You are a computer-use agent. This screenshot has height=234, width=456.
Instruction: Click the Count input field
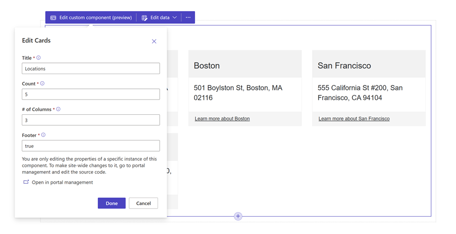(91, 94)
